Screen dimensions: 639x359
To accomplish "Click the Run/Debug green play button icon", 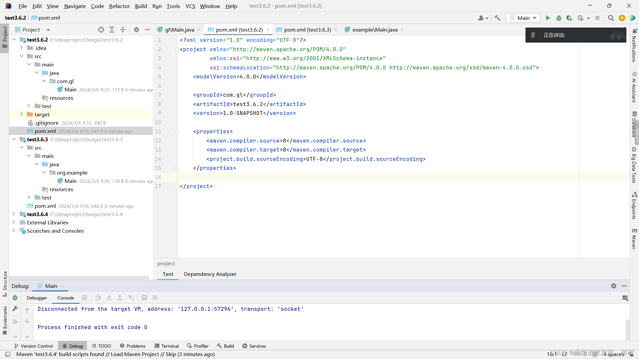I will (548, 18).
